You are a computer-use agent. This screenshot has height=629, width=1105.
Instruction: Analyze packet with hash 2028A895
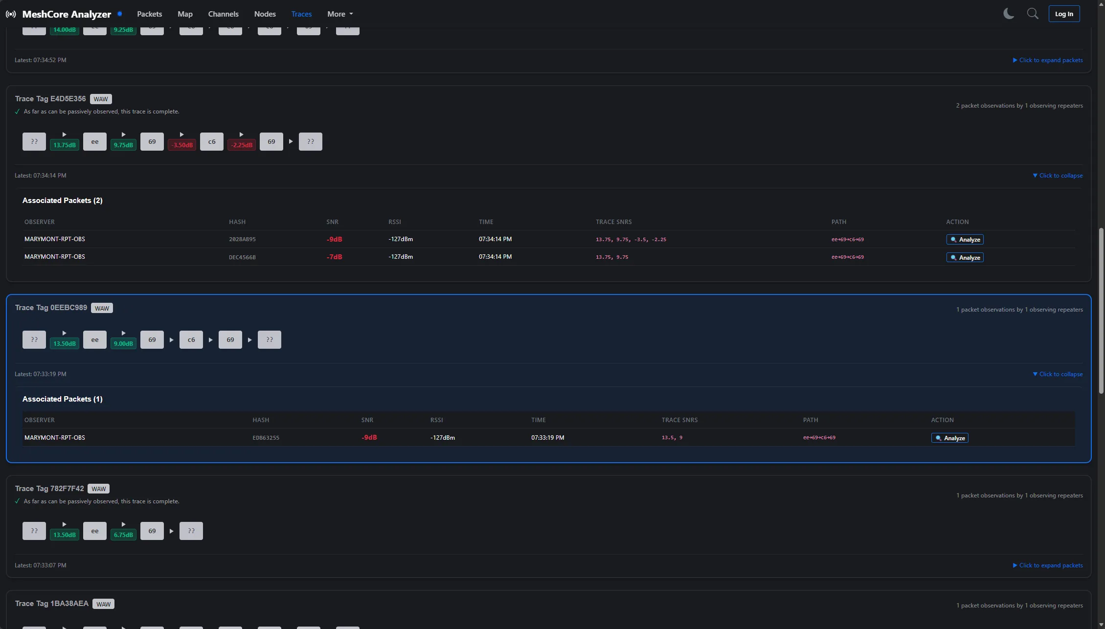965,240
